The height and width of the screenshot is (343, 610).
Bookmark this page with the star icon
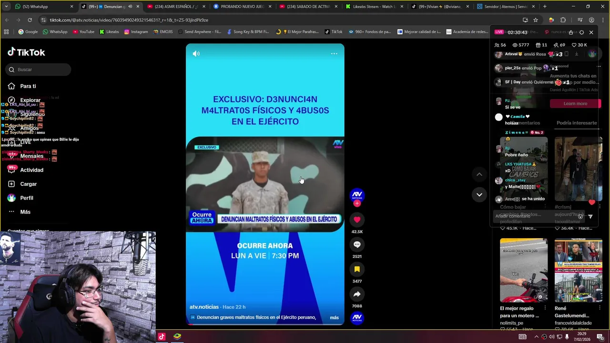[x=536, y=20]
